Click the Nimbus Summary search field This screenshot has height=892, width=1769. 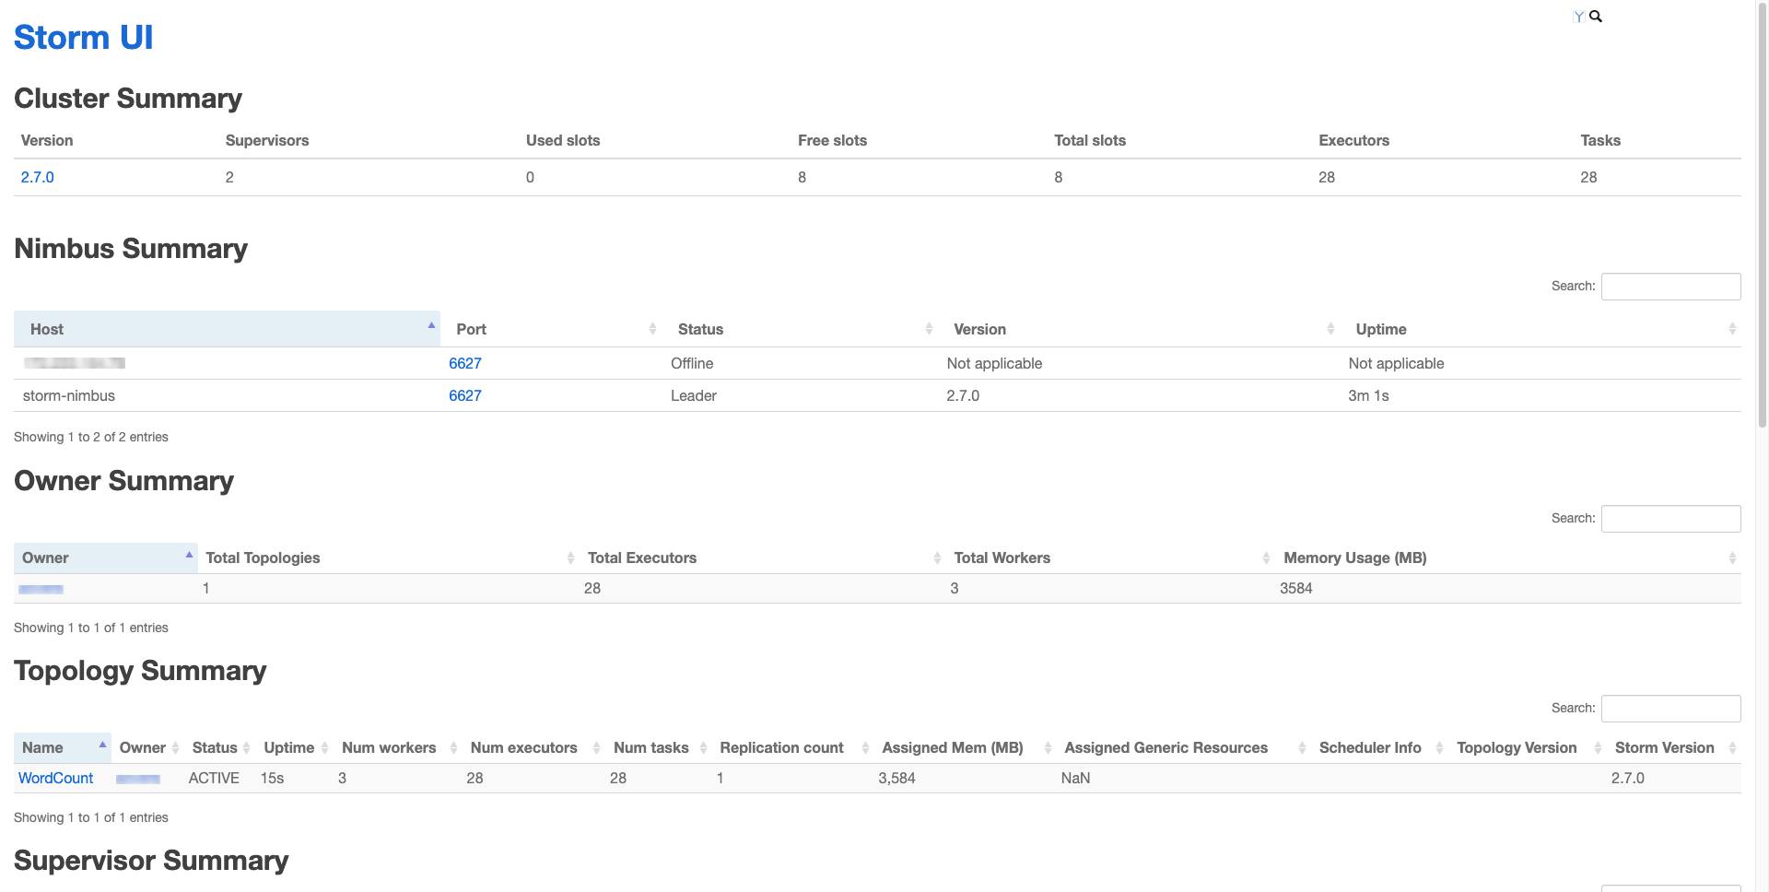(x=1670, y=286)
